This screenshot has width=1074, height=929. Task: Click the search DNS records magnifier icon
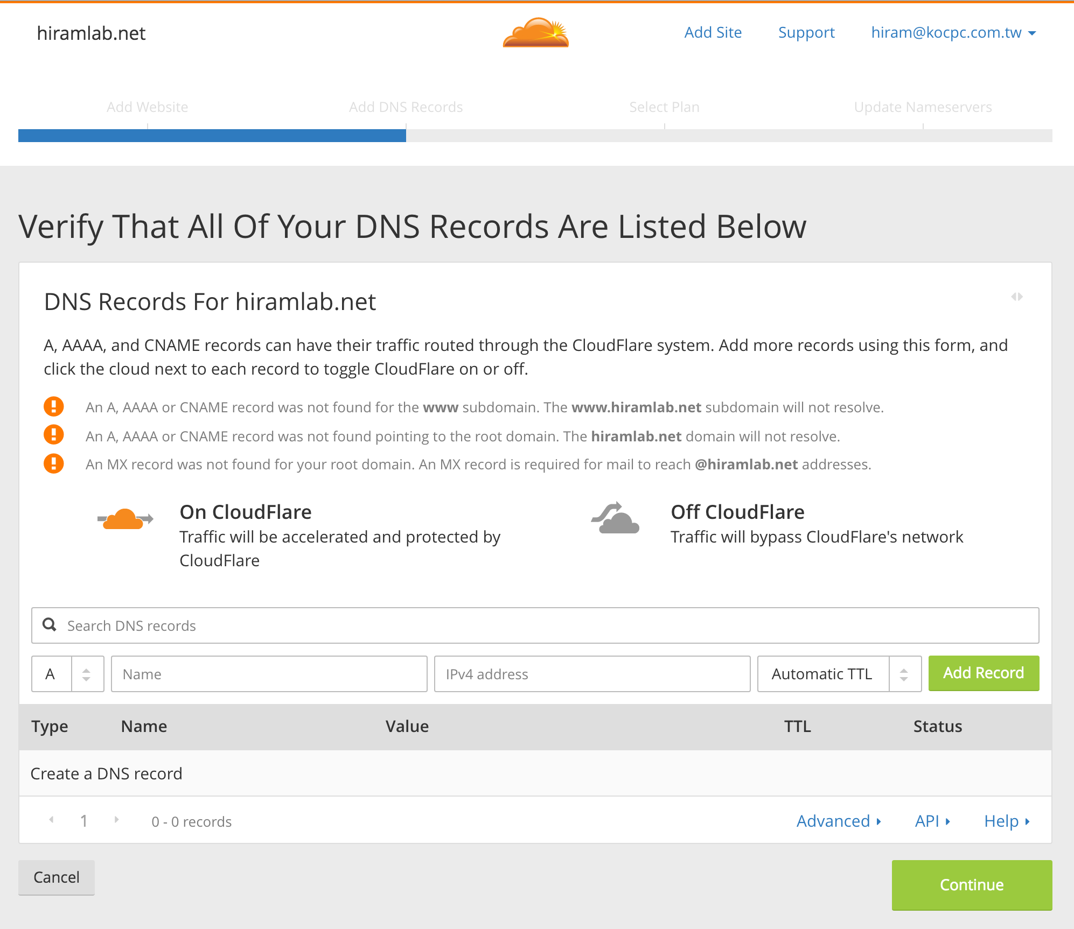[52, 625]
